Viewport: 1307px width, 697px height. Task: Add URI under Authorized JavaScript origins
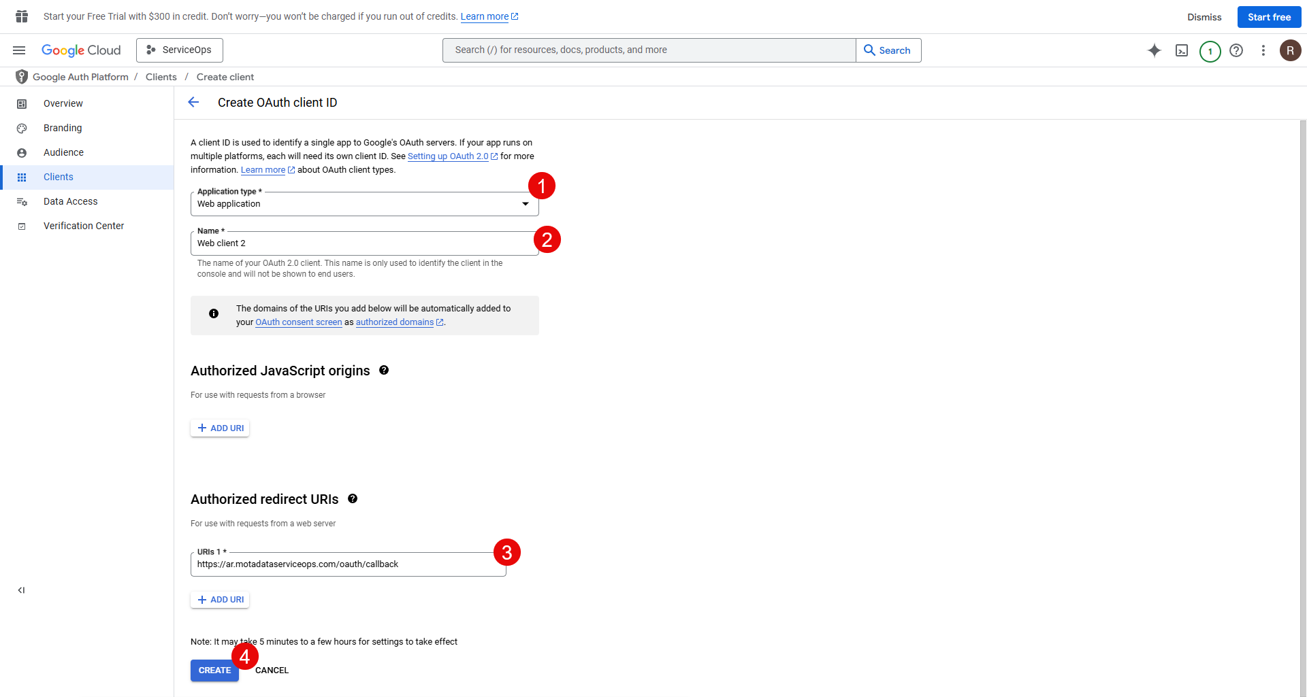point(220,428)
